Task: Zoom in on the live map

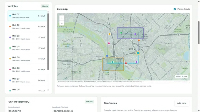Action: [62, 18]
